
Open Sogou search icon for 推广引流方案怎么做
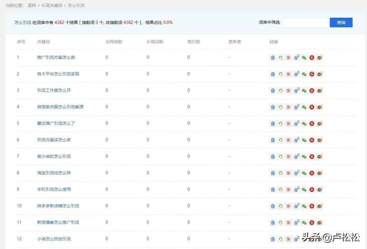coord(288,58)
